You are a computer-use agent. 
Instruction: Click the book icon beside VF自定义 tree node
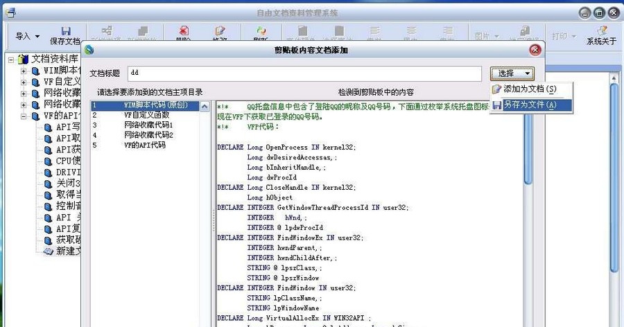36,82
